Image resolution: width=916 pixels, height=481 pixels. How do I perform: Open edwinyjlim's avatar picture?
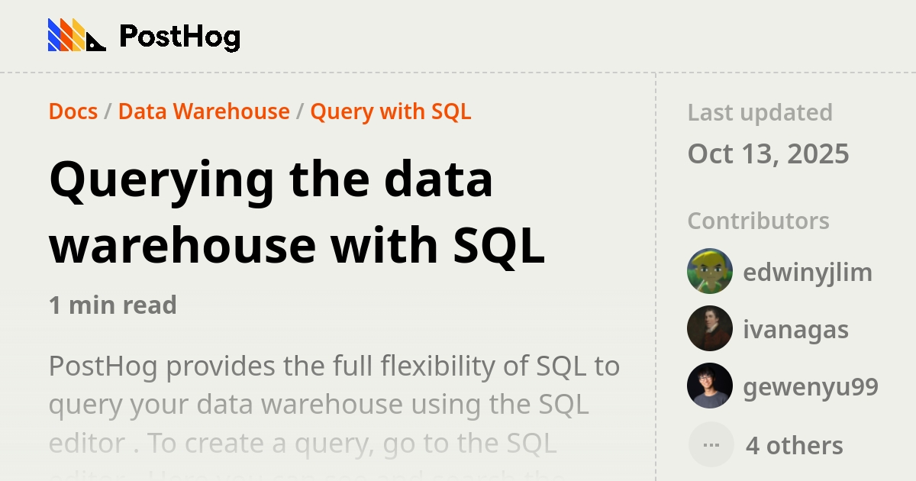pyautogui.click(x=710, y=271)
